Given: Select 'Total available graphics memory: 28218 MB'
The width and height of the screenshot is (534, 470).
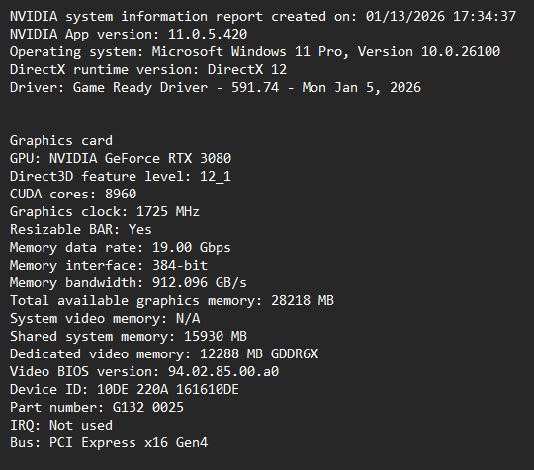Looking at the screenshot, I should 172,301.
